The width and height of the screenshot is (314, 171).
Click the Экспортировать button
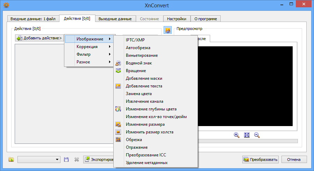coord(99,160)
